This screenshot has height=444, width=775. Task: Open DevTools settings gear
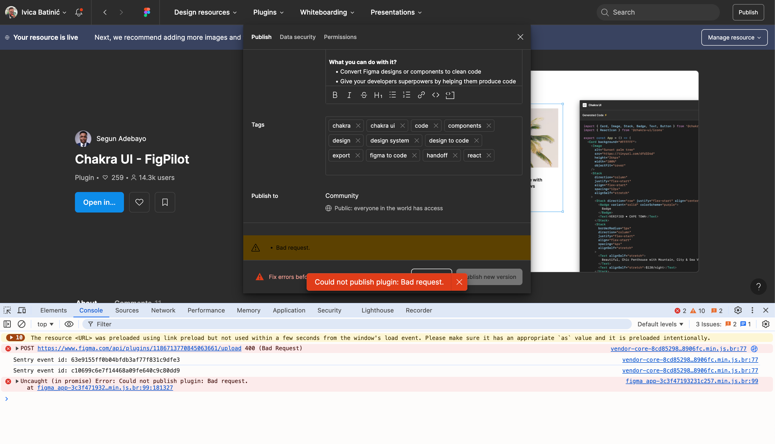[738, 310]
